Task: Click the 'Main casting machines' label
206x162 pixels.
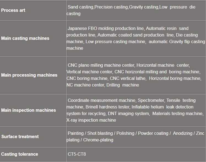Action: pos(25,38)
